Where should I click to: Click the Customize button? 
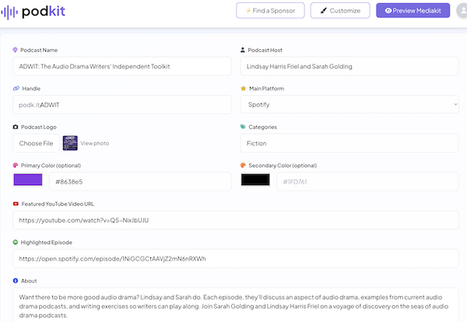tap(340, 11)
